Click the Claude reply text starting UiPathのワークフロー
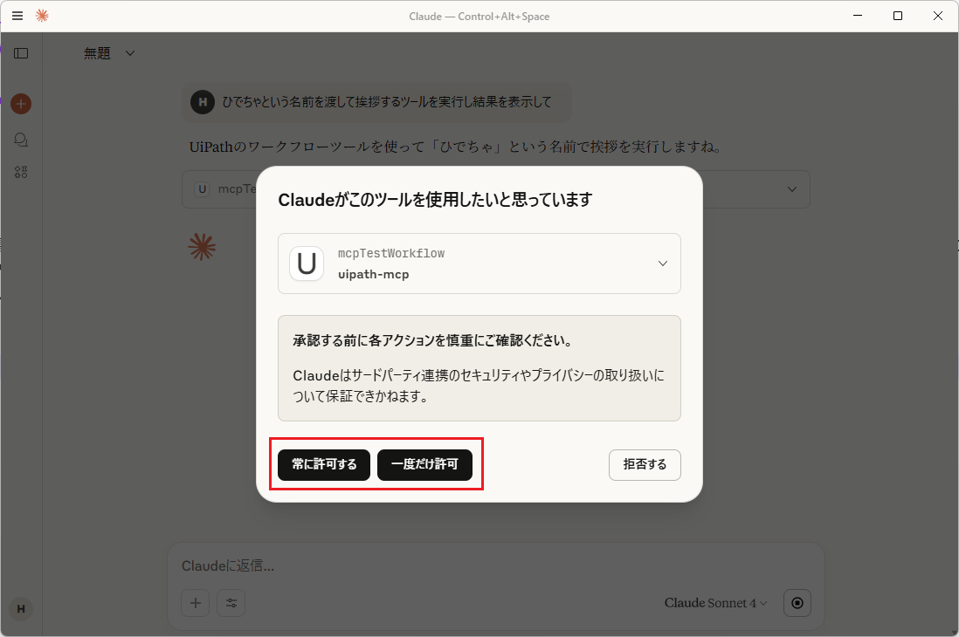 click(456, 147)
